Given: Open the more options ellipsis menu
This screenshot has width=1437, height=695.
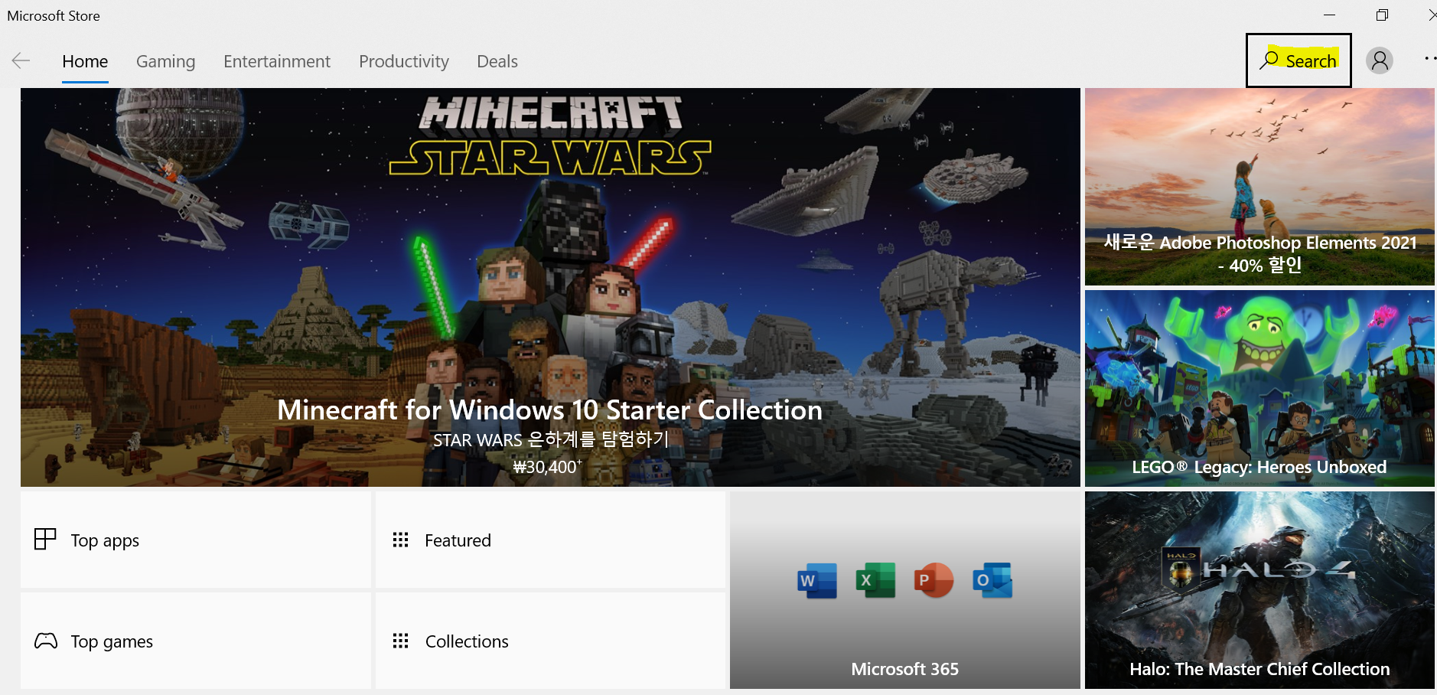Looking at the screenshot, I should tap(1429, 58).
